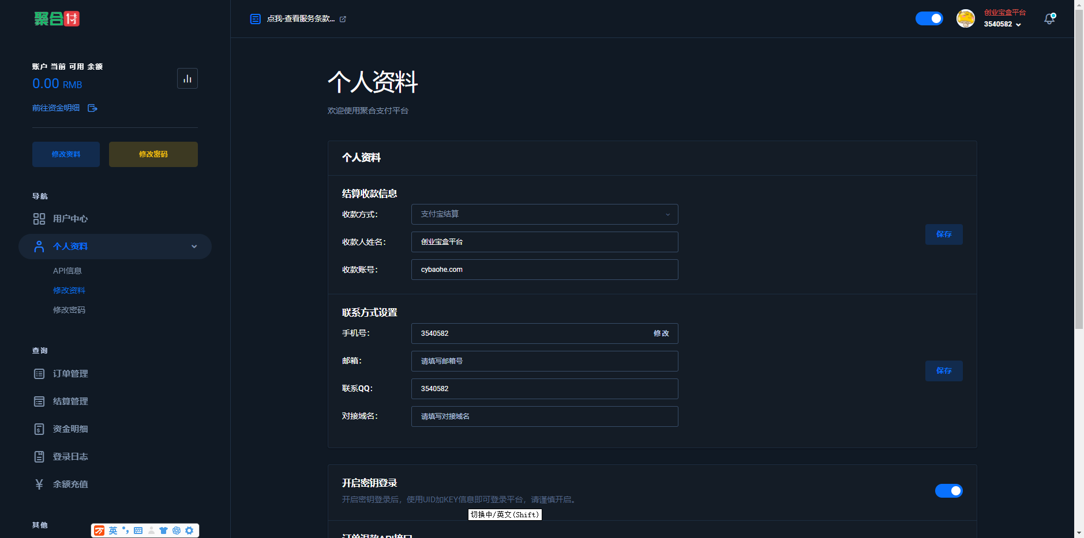Image resolution: width=1084 pixels, height=538 pixels.
Task: Select 修改密码 in the sidebar submenu
Action: (69, 309)
